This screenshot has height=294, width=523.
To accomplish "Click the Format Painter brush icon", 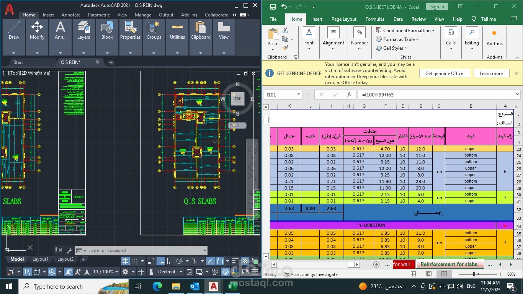I will (285, 48).
